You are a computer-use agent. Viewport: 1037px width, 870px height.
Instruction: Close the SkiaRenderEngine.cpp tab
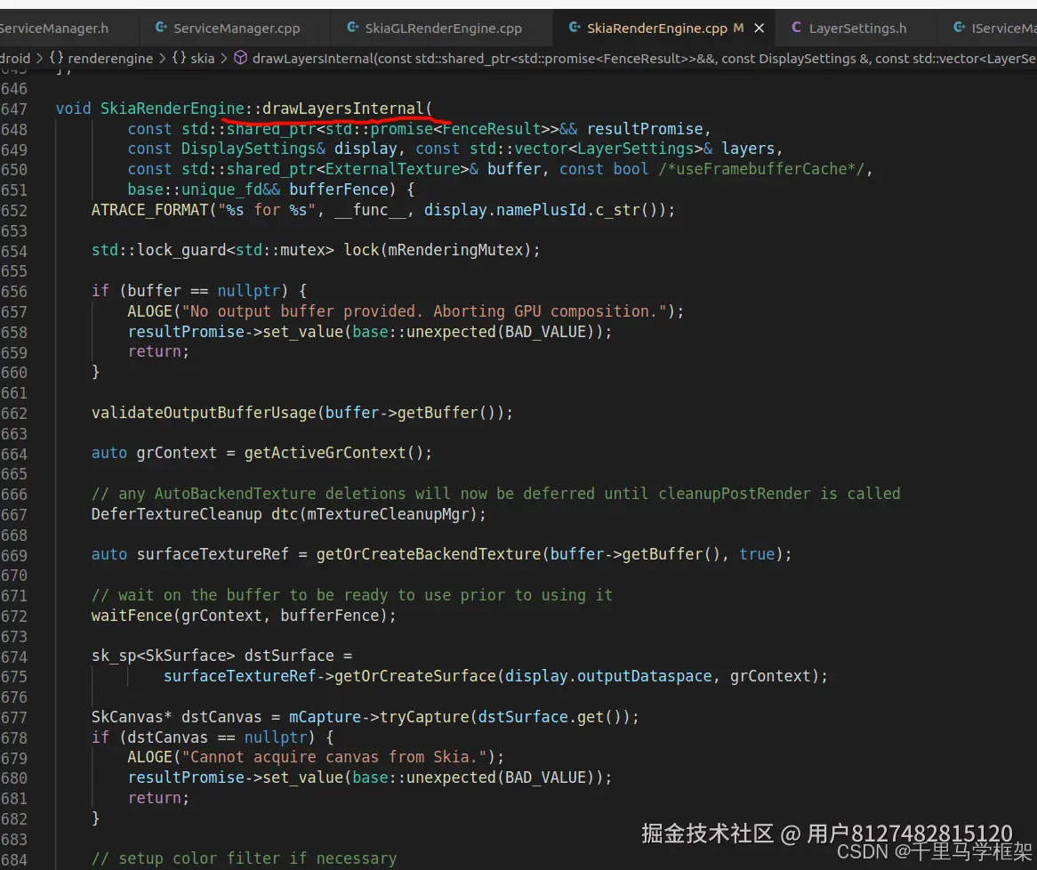coord(760,28)
